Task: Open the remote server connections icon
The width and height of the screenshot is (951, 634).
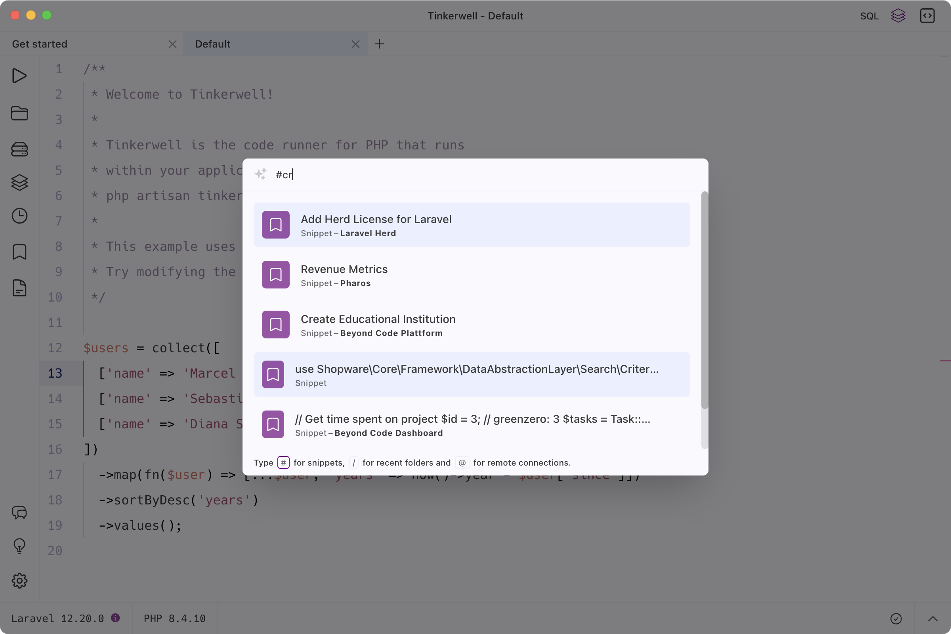Action: tap(19, 149)
